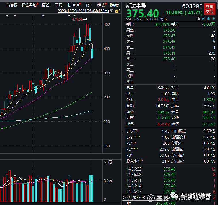Click the 460 price axis label
The width and height of the screenshot is (218, 205).
click(107, 24)
